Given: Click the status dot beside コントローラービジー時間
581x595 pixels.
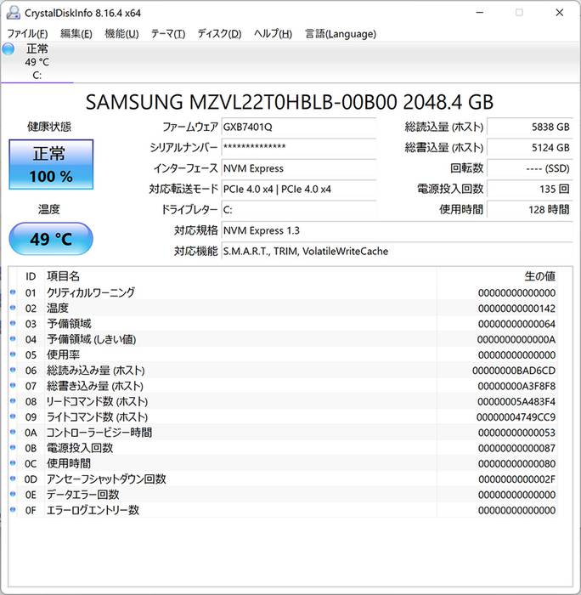Looking at the screenshot, I should pyautogui.click(x=13, y=432).
